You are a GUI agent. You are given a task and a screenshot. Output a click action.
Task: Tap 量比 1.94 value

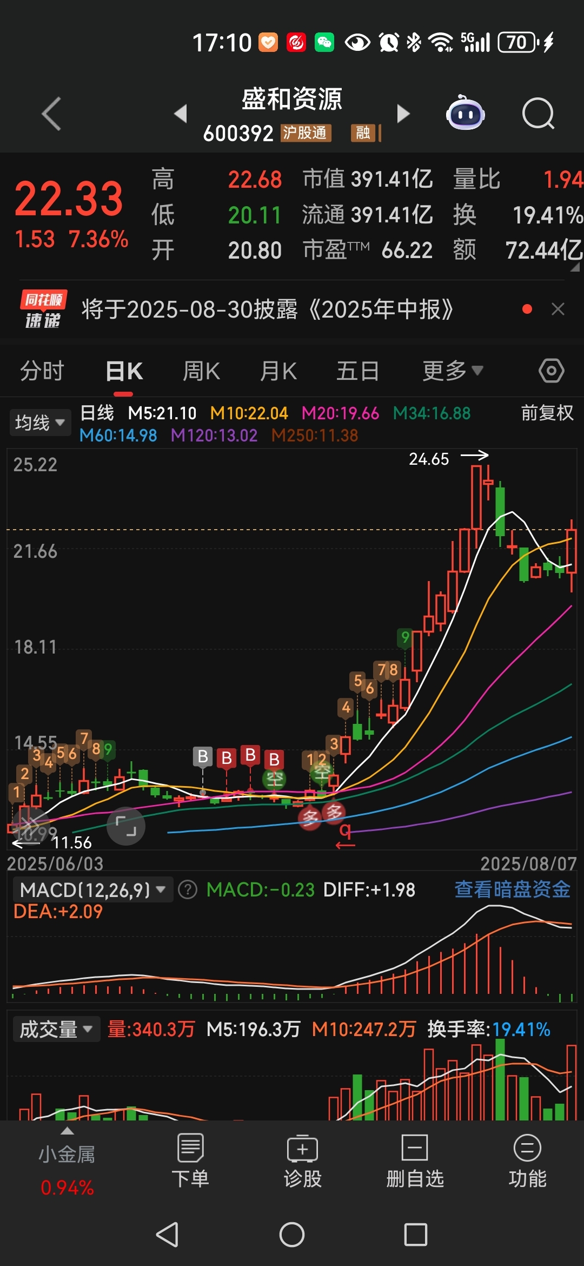pyautogui.click(x=518, y=179)
